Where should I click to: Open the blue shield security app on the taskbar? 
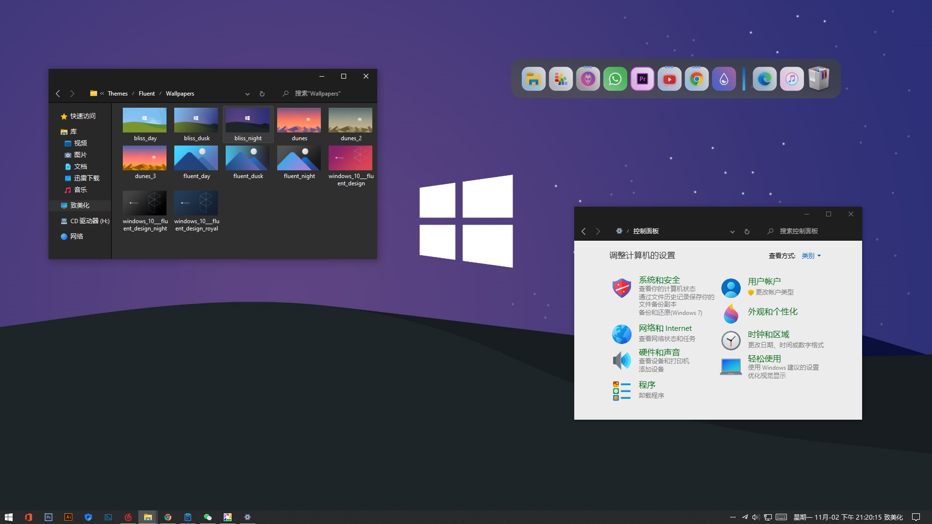pyautogui.click(x=88, y=517)
